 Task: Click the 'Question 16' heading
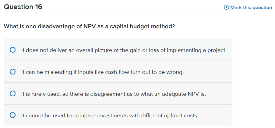coord(23,7)
